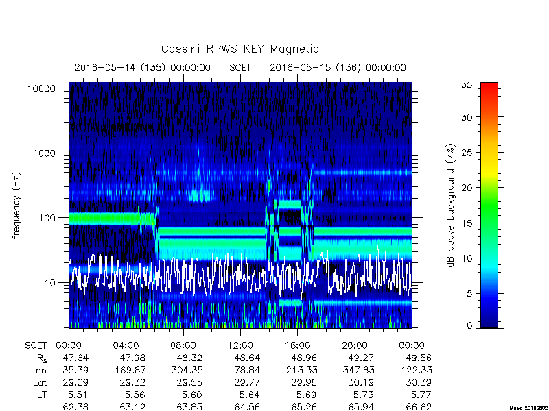Select the L value 66.62
The height and width of the screenshot is (411, 549).
[x=419, y=407]
